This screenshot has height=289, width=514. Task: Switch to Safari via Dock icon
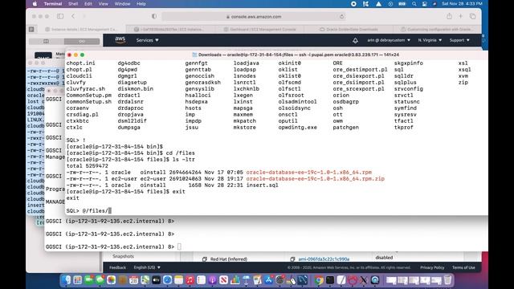tap(167, 280)
